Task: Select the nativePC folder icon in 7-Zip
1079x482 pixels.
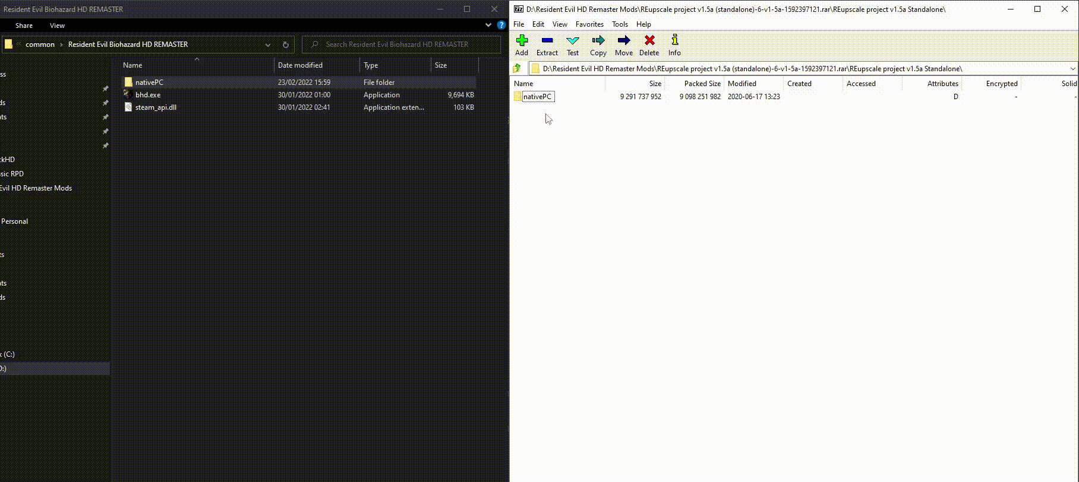Action: pos(518,96)
